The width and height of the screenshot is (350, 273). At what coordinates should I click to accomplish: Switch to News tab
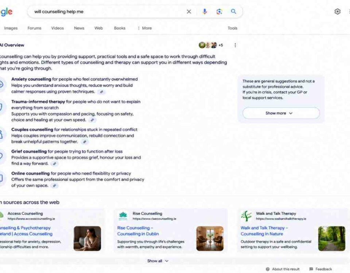point(79,28)
